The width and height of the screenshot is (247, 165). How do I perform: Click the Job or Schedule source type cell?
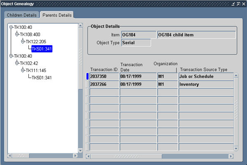pyautogui.click(x=206, y=77)
